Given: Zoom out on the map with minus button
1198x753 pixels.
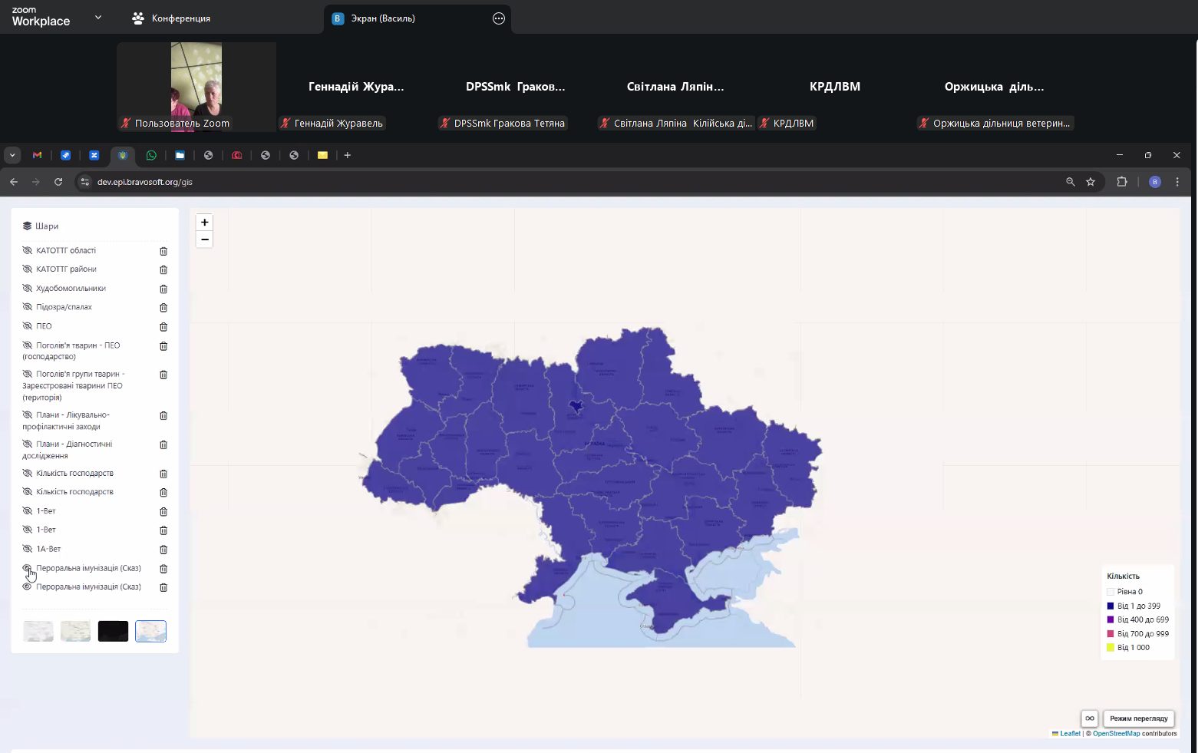Looking at the screenshot, I should (x=204, y=239).
